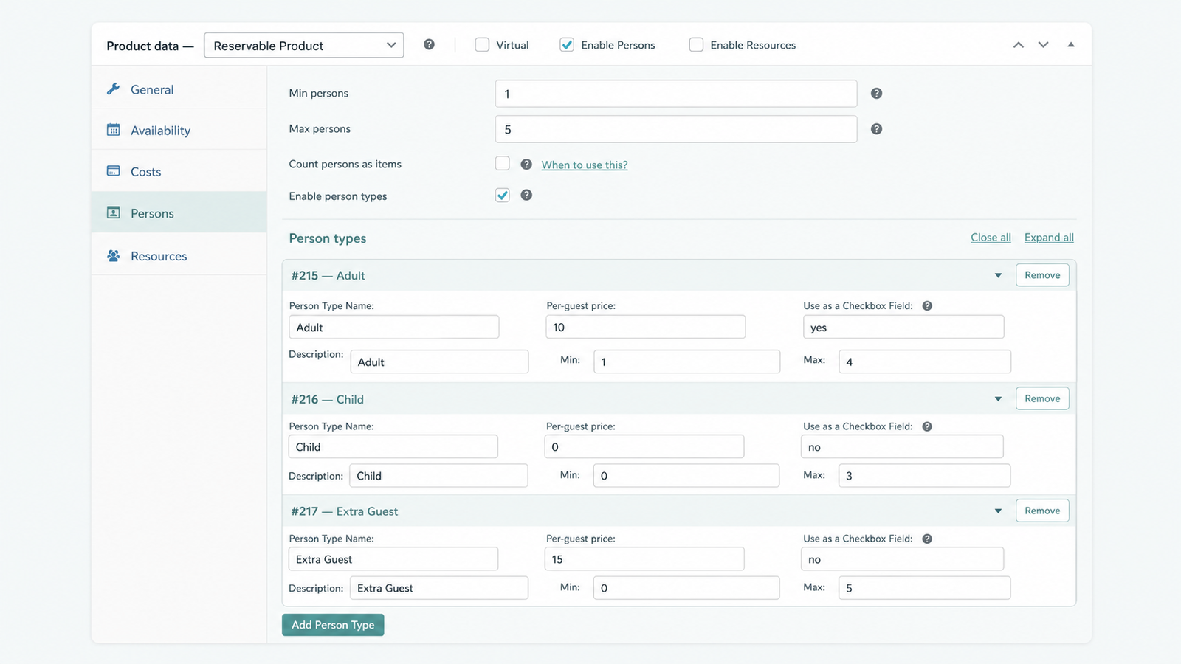Click Adult Per-guest price field

646,327
